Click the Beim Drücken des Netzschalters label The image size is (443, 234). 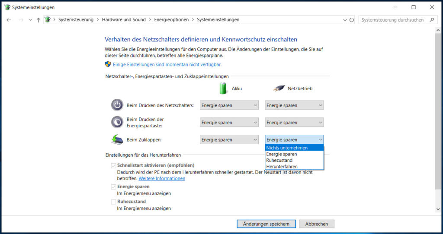point(160,105)
